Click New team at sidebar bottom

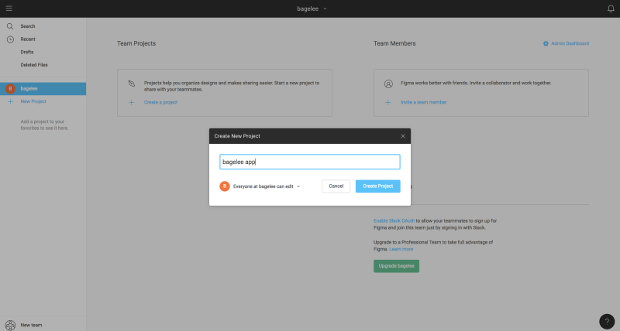31,326
